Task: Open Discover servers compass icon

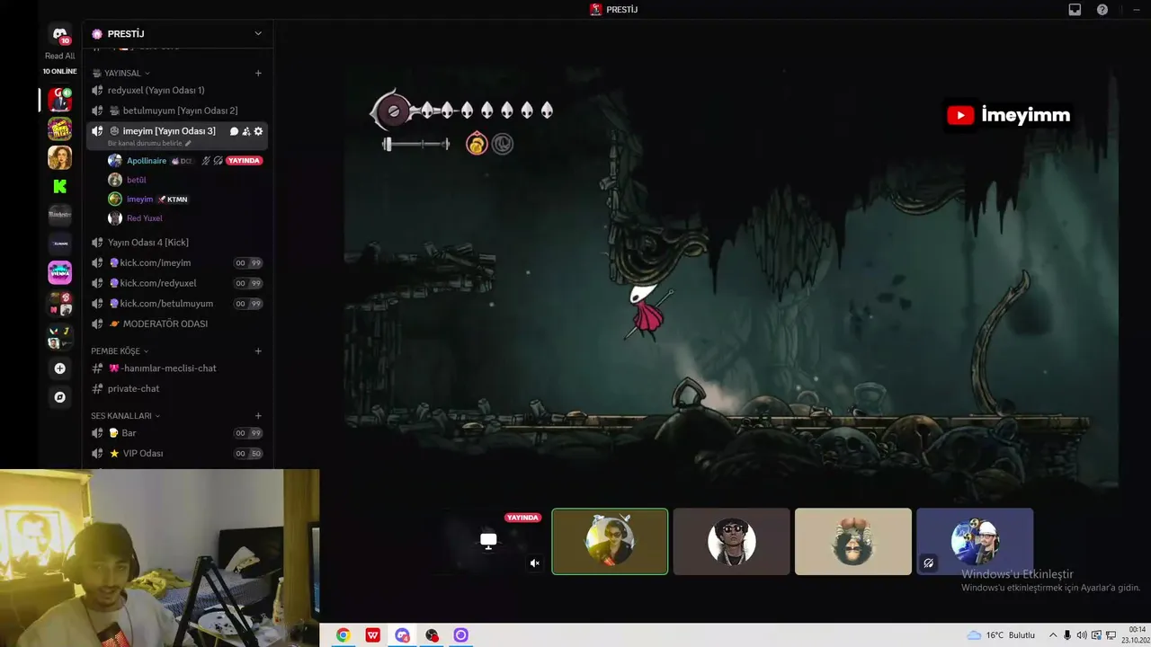Action: tap(60, 397)
